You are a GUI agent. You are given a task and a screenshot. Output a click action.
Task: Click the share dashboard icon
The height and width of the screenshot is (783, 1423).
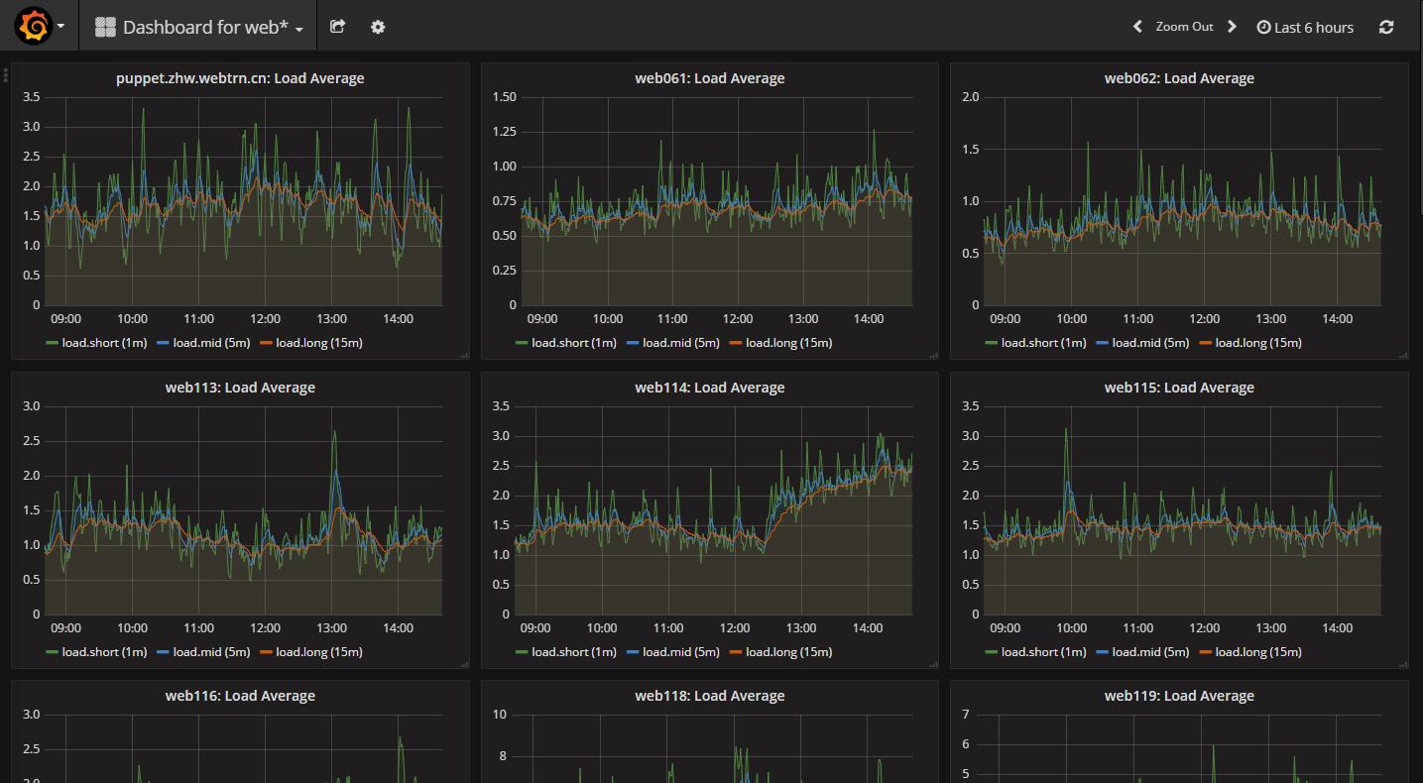(337, 27)
